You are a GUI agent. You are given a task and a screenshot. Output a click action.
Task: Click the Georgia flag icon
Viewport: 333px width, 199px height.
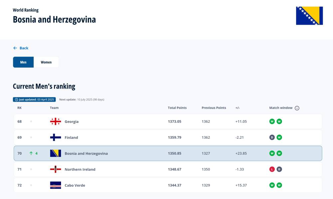pyautogui.click(x=55, y=122)
